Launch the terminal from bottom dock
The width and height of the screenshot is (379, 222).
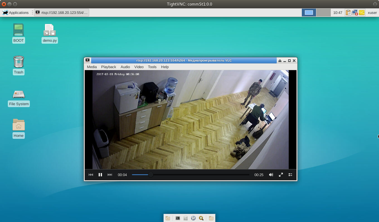[178, 218]
